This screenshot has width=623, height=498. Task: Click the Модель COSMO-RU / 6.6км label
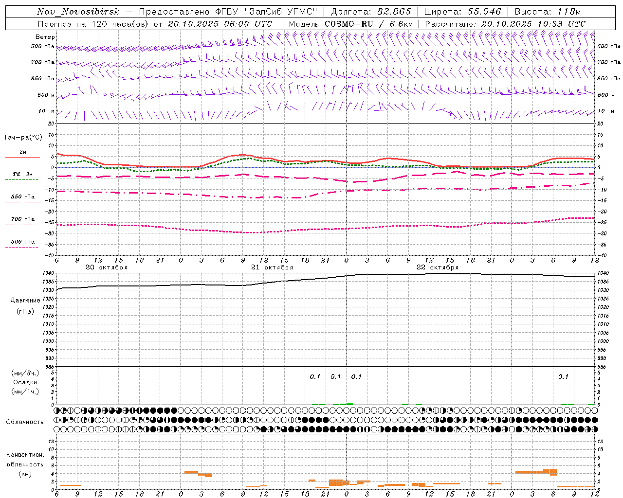tap(351, 24)
